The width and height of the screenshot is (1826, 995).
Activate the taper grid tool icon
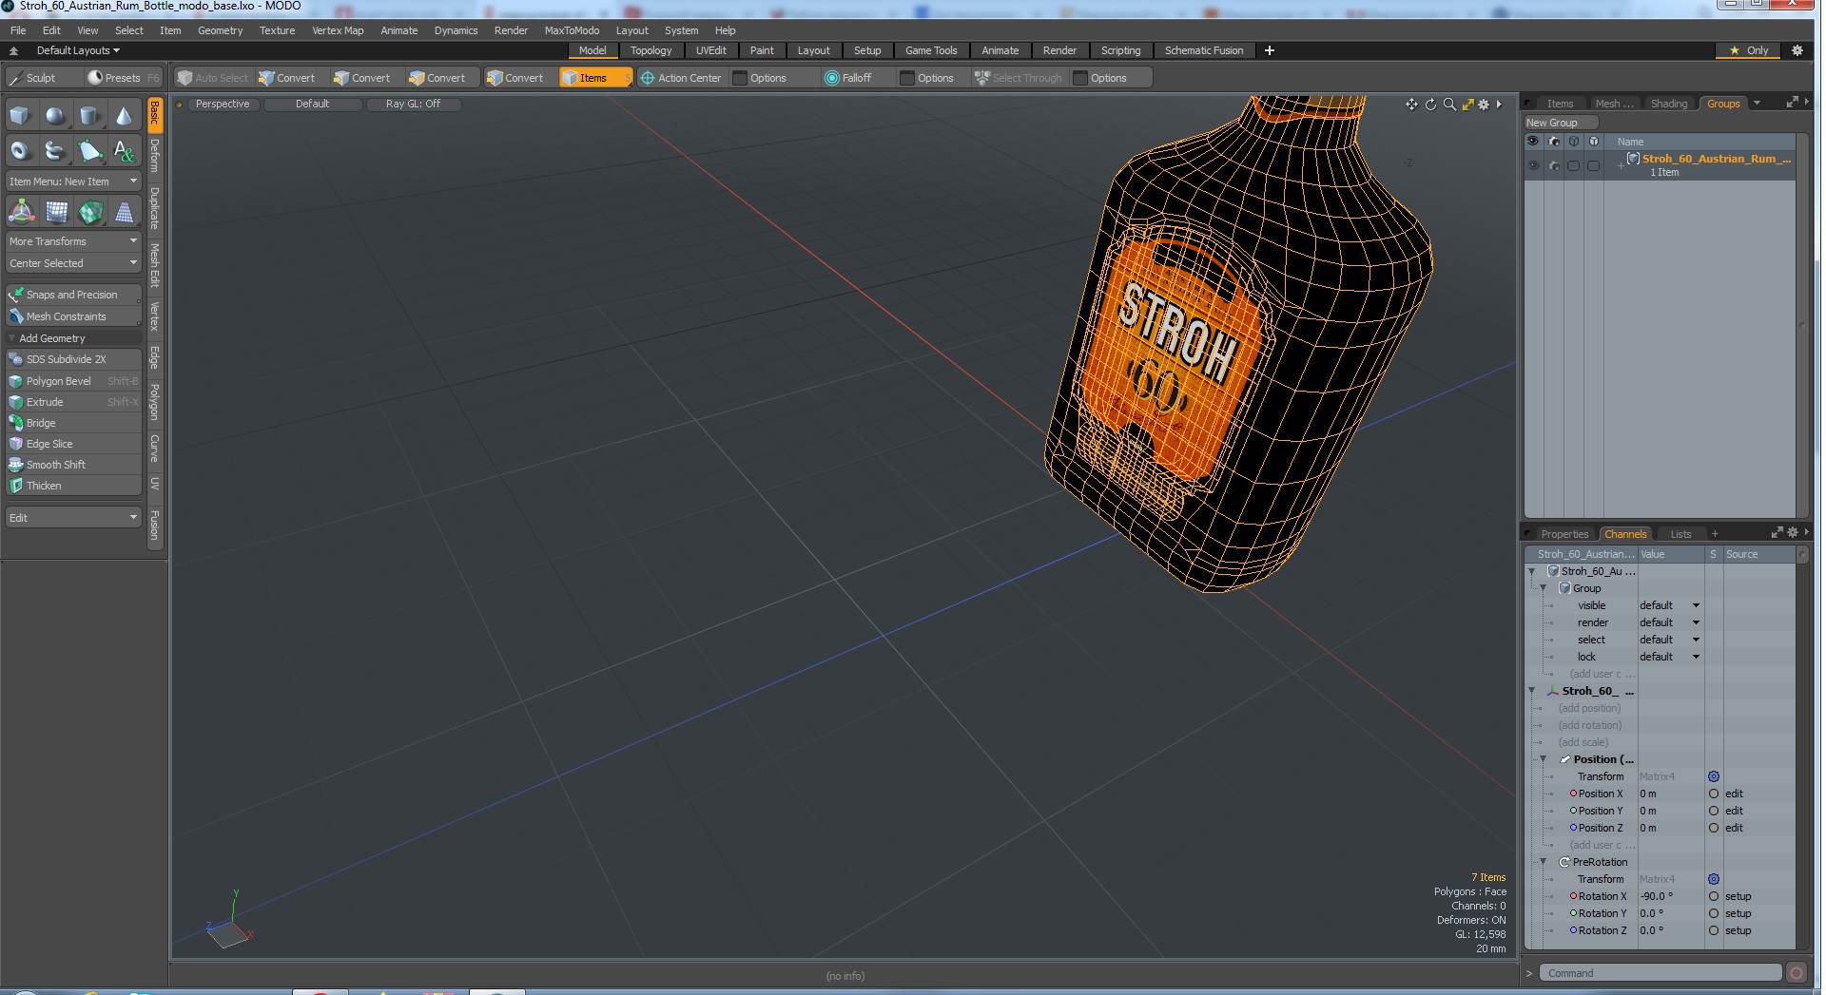point(125,212)
